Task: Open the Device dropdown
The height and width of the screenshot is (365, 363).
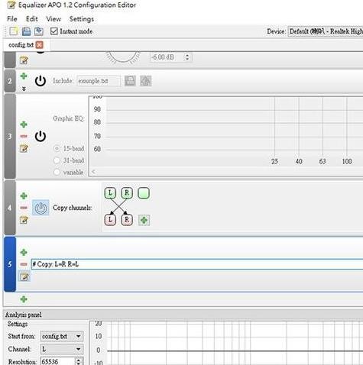Action: (326, 31)
